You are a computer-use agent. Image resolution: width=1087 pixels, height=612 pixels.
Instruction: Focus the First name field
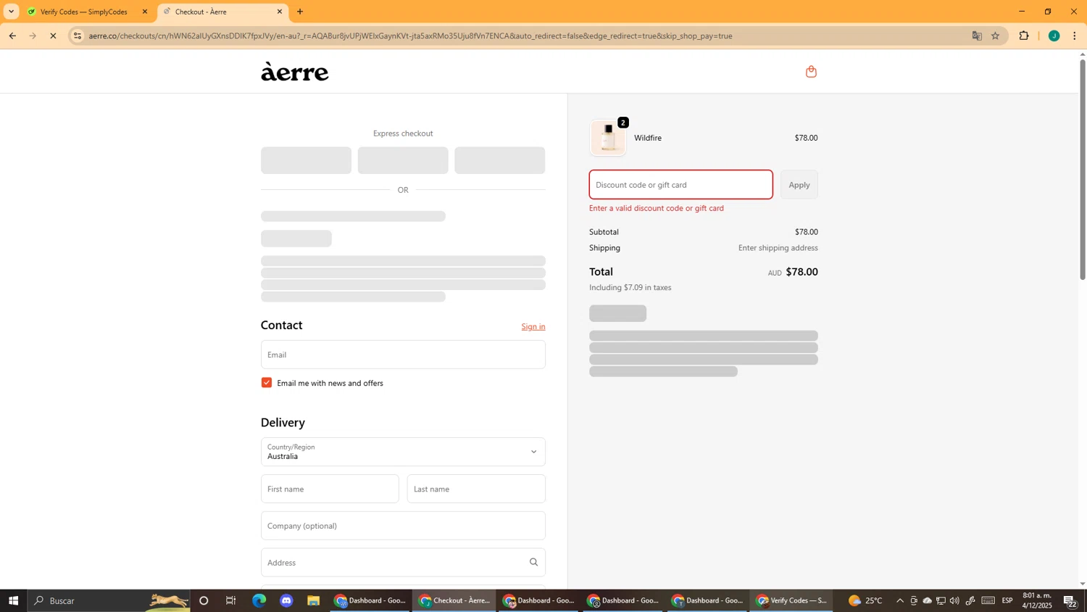point(330,489)
